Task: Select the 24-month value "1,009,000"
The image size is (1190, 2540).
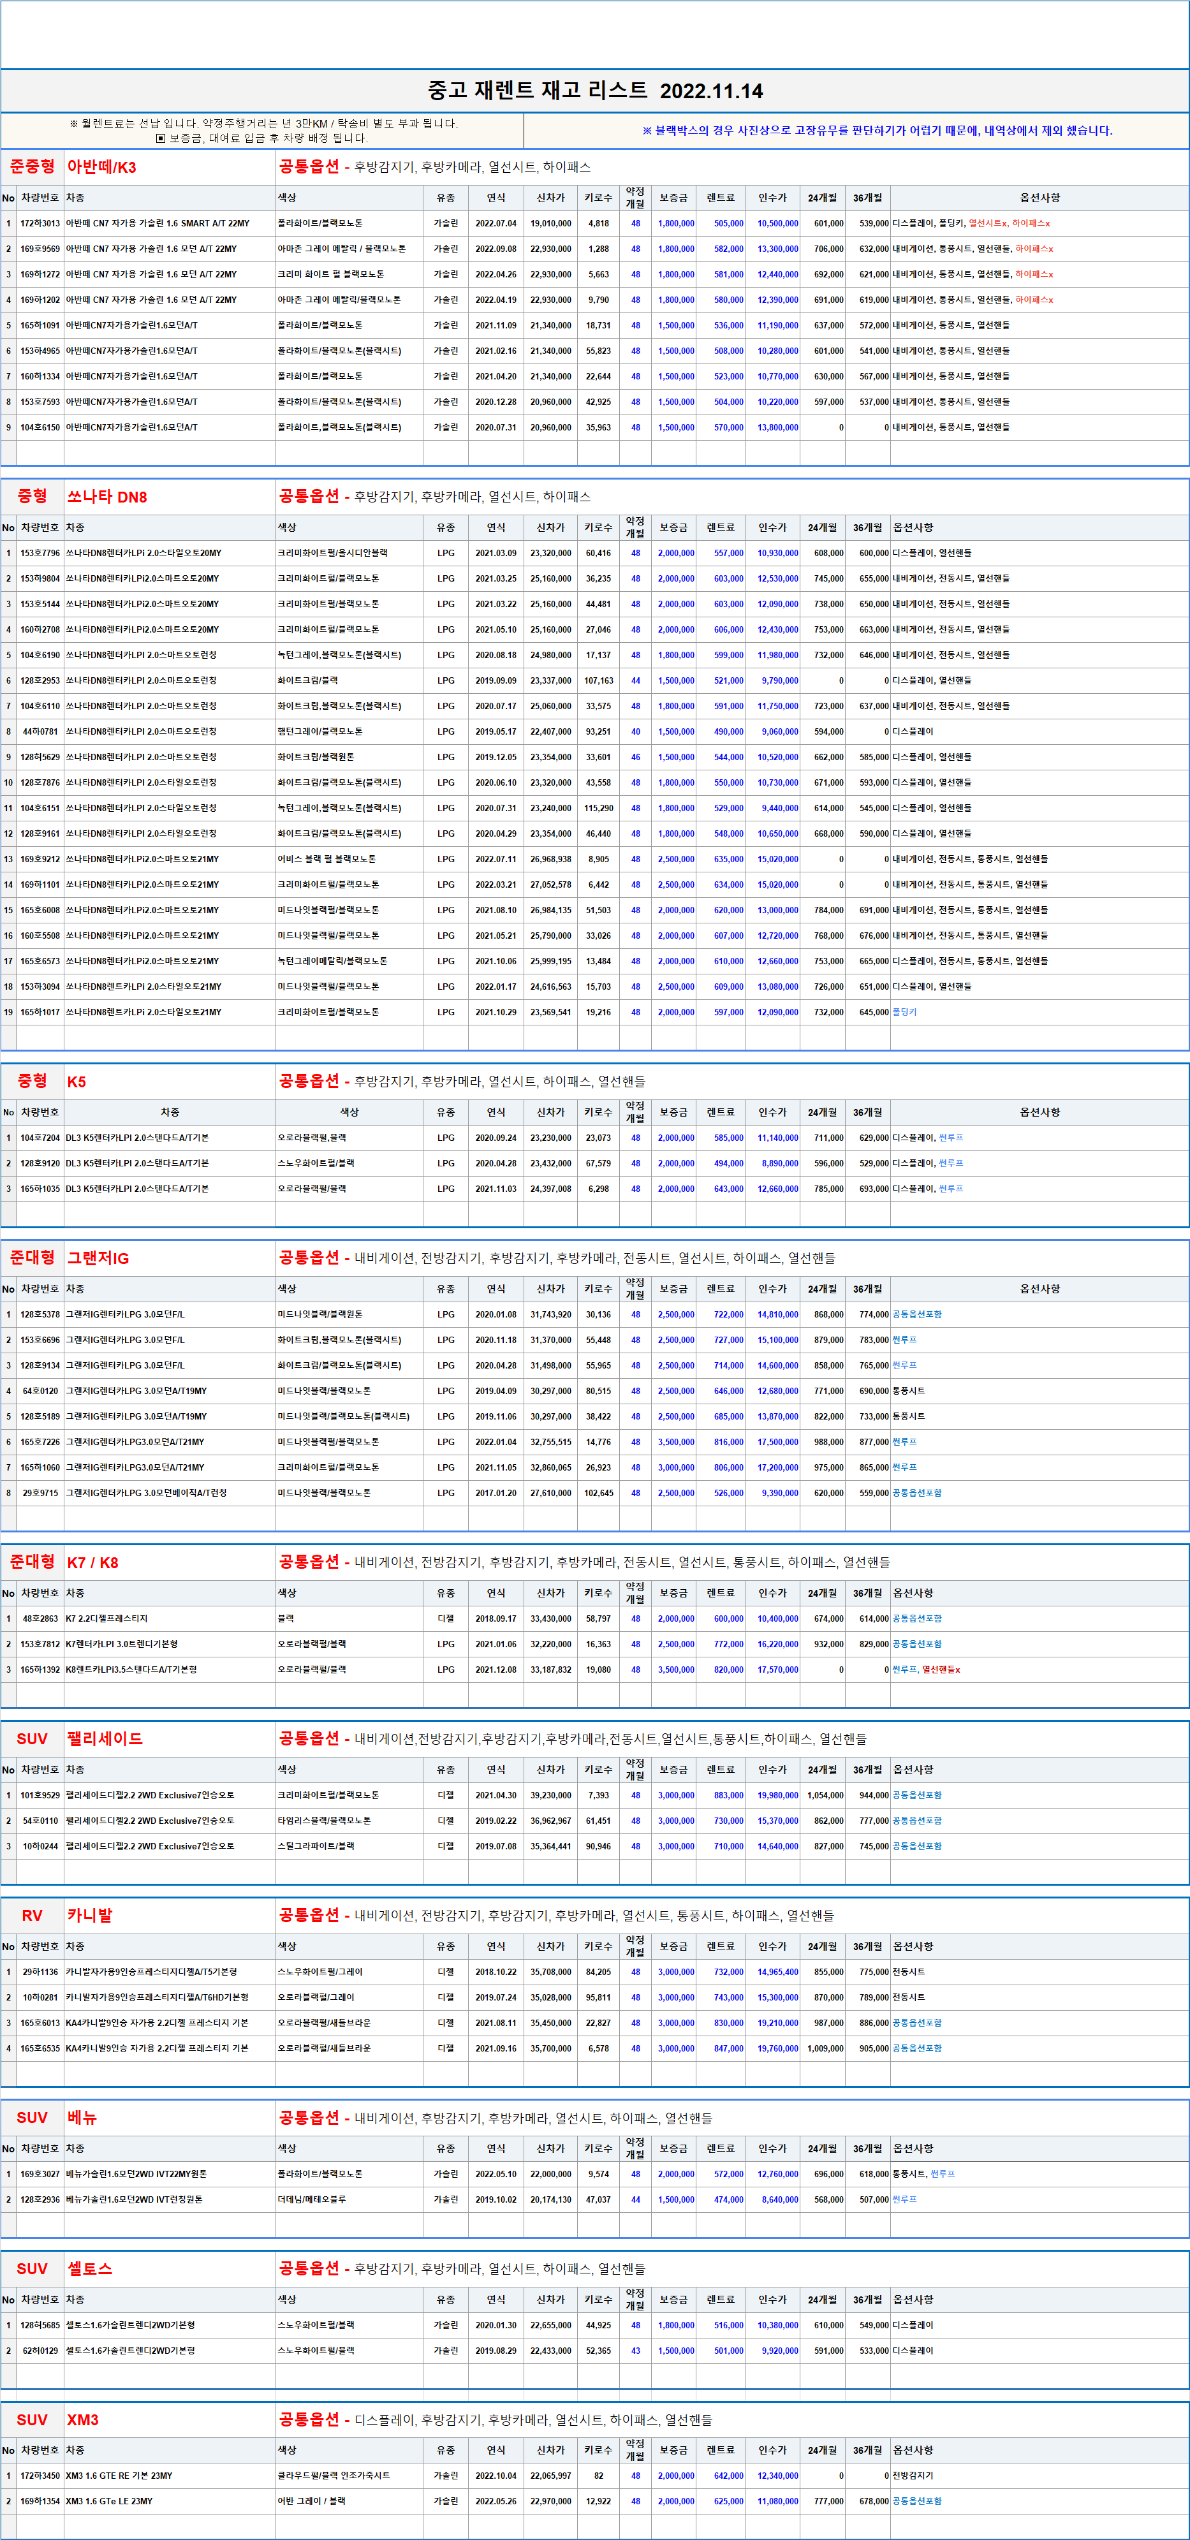Action: pos(825,2048)
